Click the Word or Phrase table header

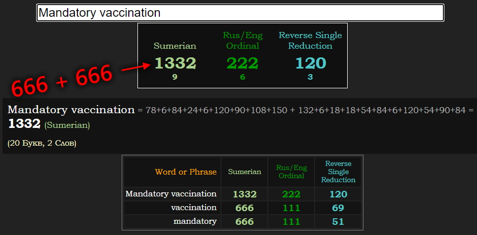point(186,172)
